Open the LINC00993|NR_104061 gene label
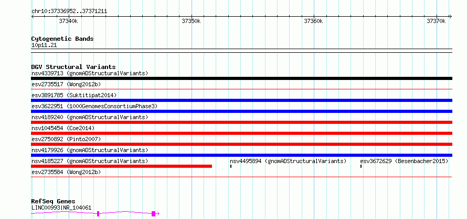The width and height of the screenshot is (467, 219). 61,208
